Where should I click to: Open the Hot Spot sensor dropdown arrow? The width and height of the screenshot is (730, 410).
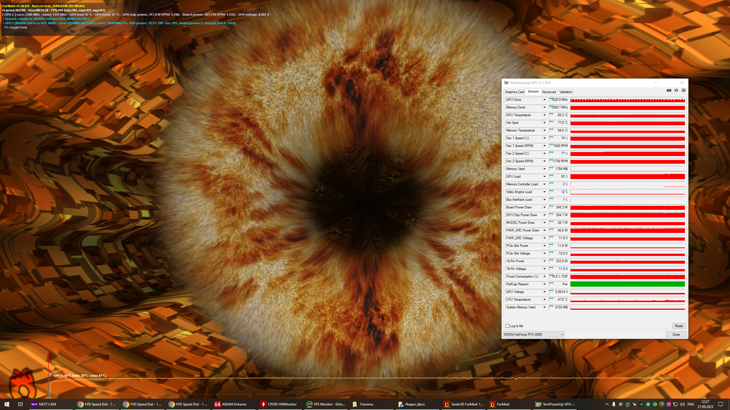pos(544,123)
